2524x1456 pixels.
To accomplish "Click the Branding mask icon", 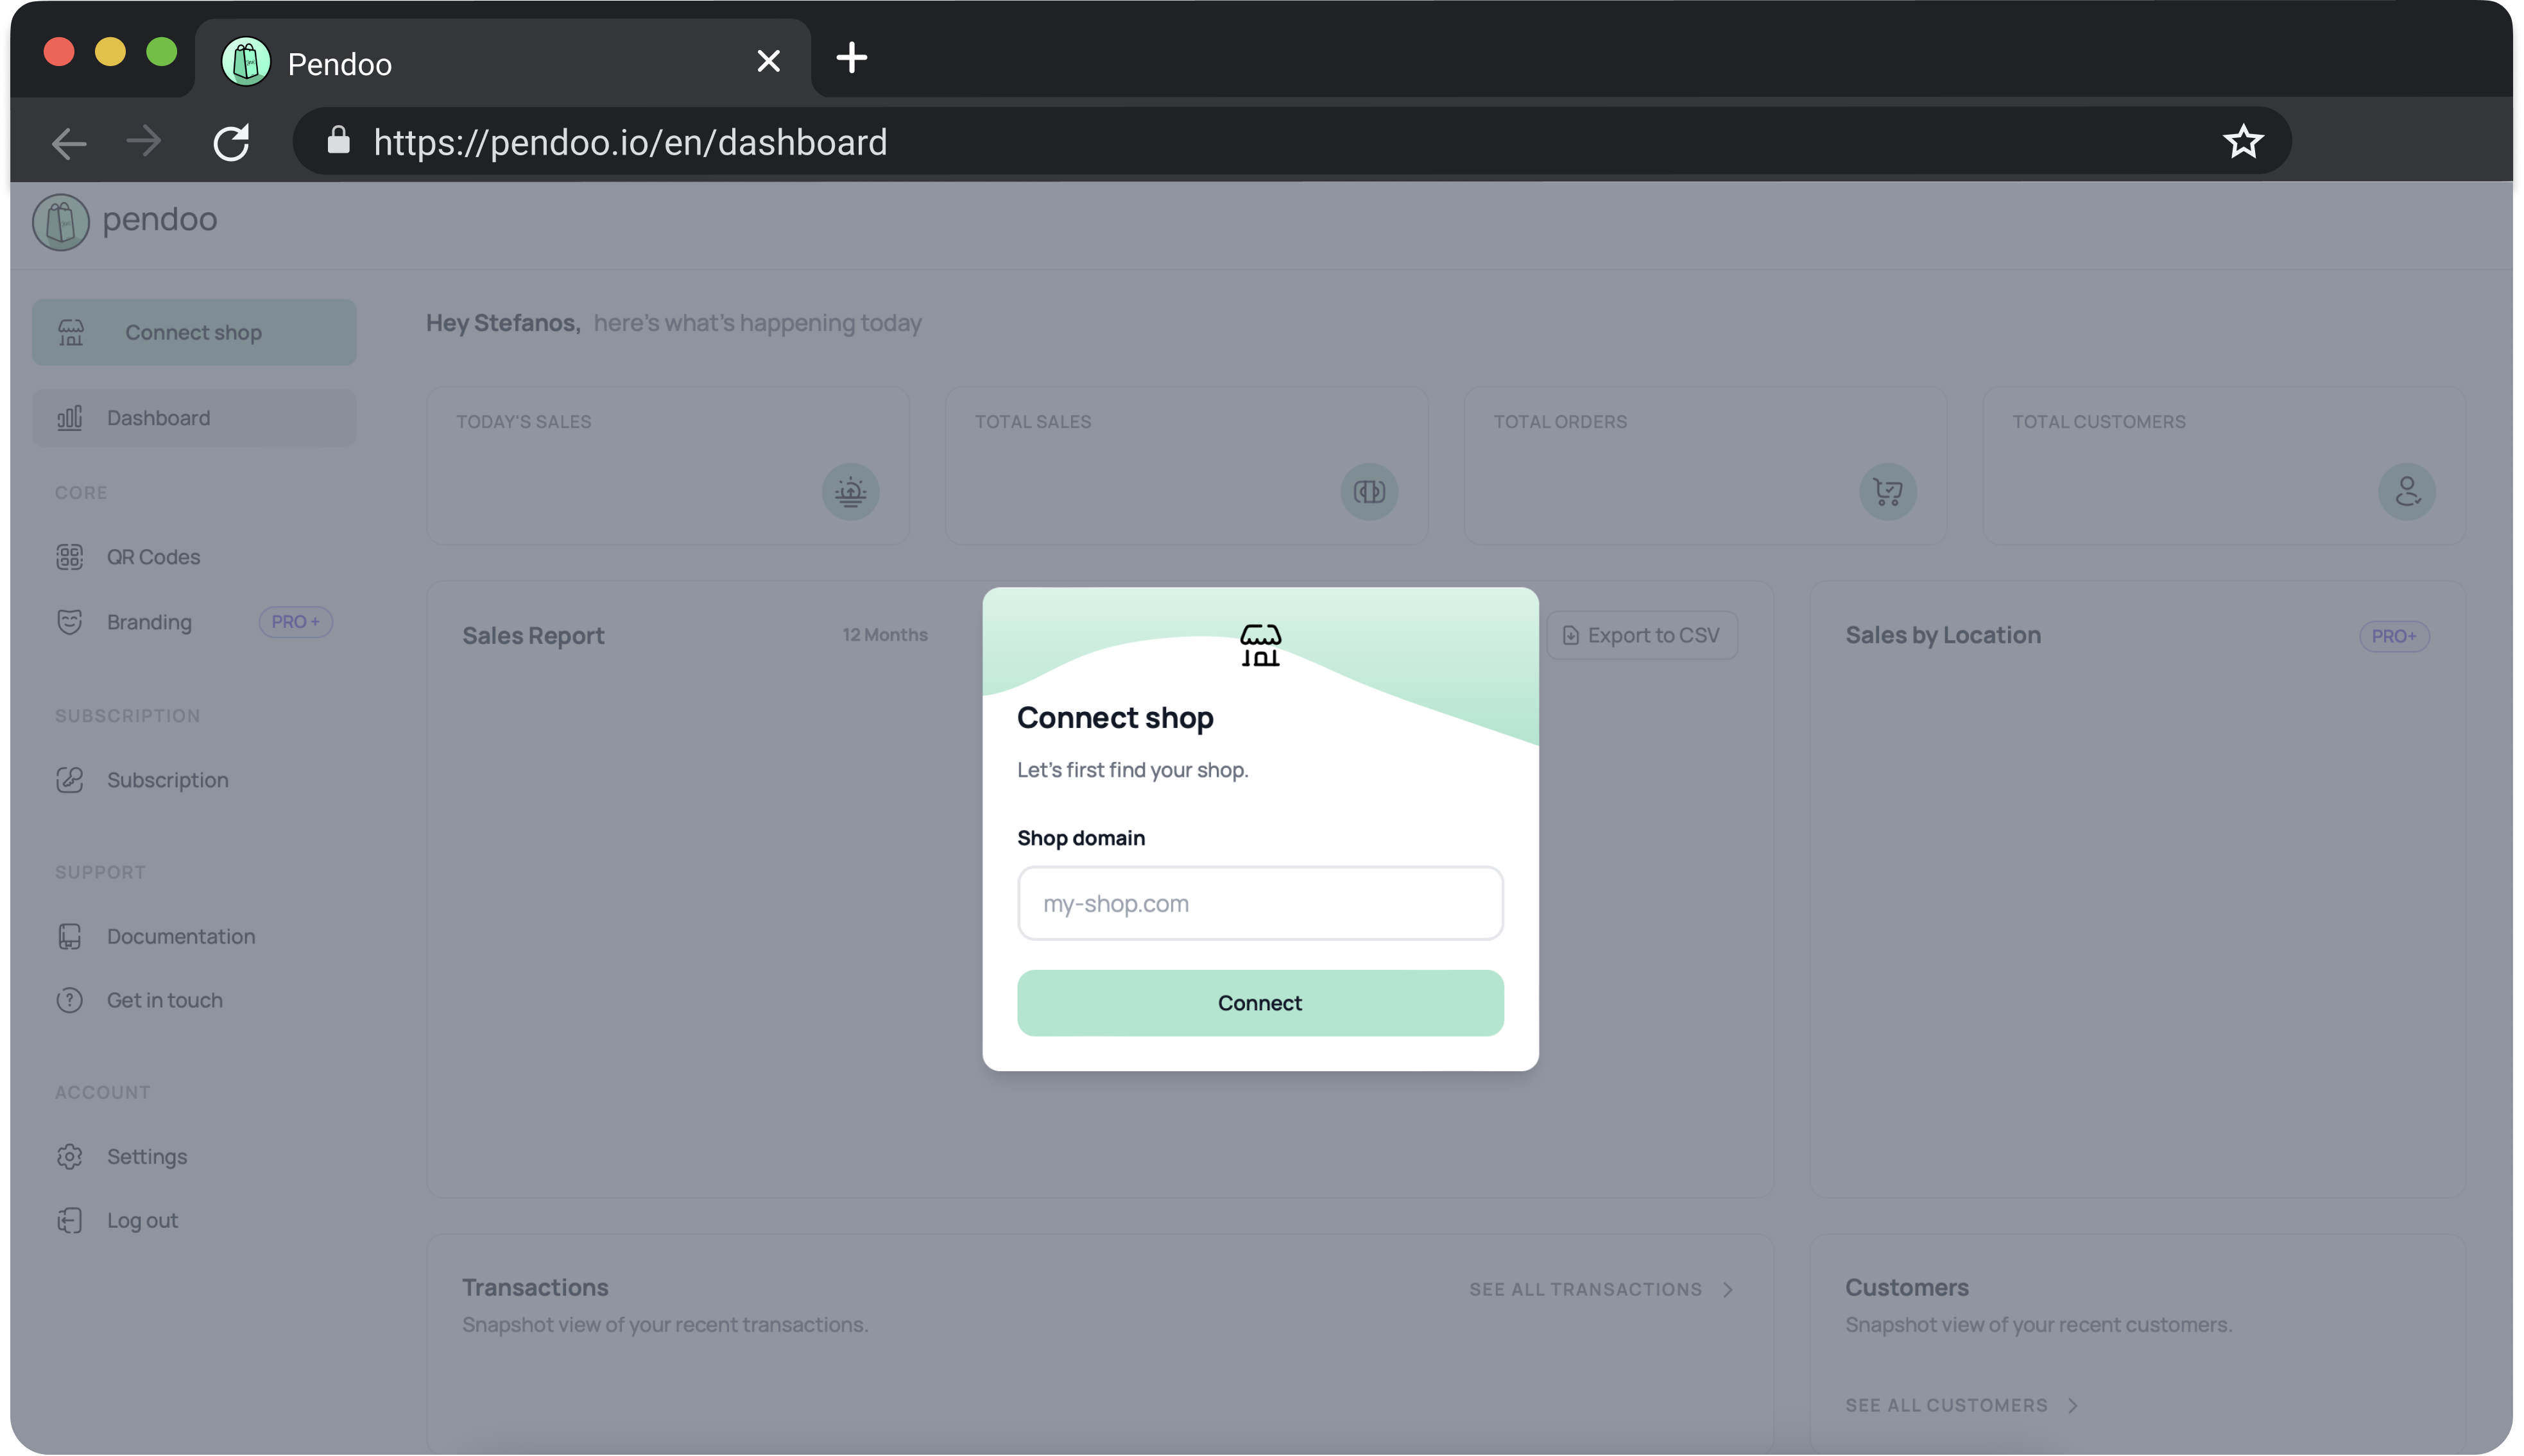I will tap(70, 622).
